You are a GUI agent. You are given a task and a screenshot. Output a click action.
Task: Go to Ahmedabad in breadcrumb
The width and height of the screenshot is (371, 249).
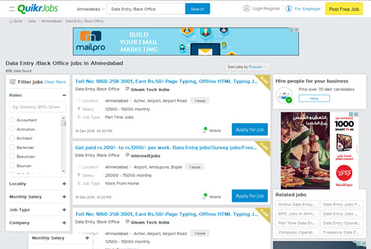(x=51, y=21)
